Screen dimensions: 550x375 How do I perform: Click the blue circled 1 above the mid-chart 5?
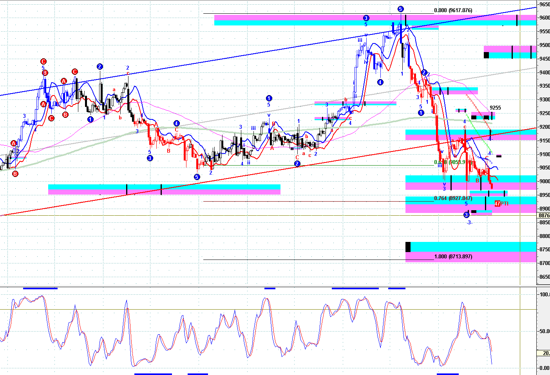tap(269, 98)
